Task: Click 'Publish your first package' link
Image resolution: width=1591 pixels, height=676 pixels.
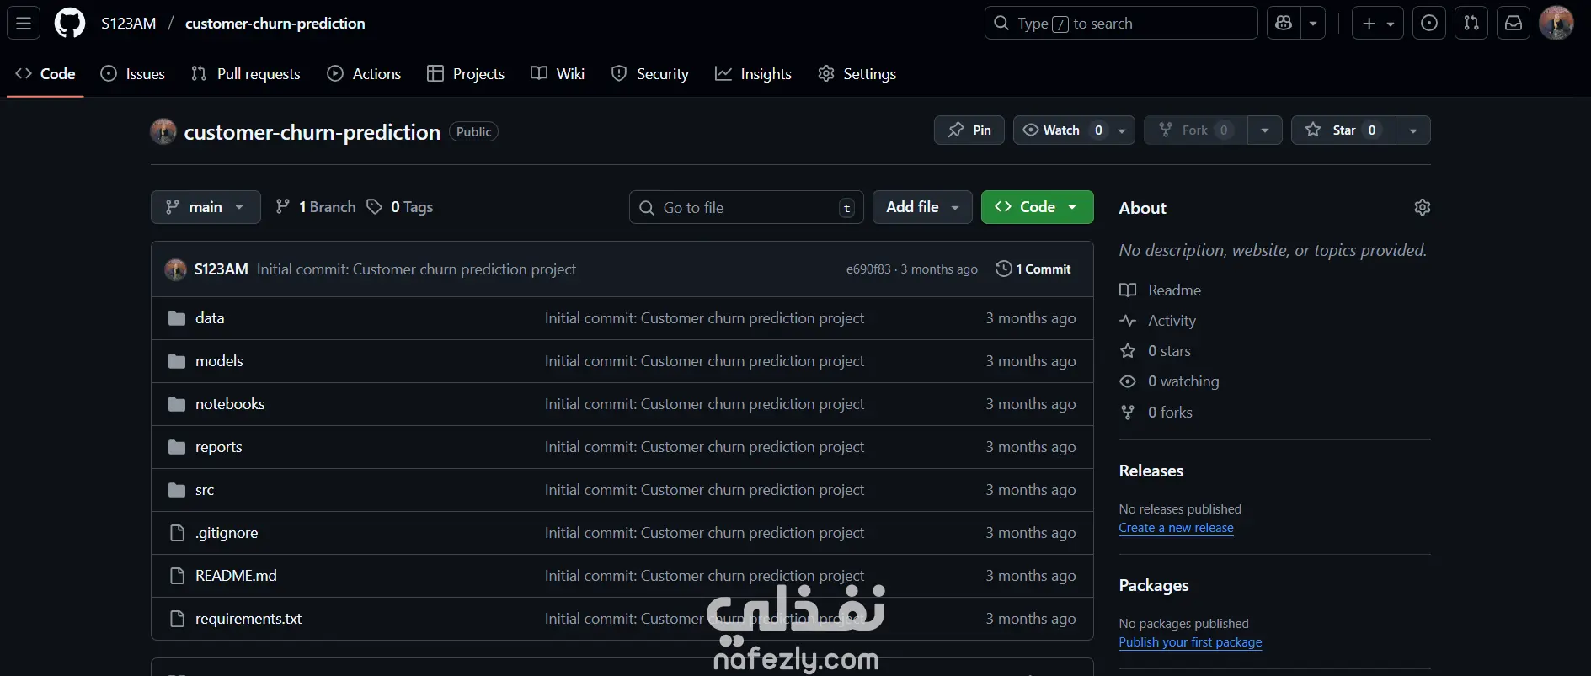Action: [x=1190, y=642]
